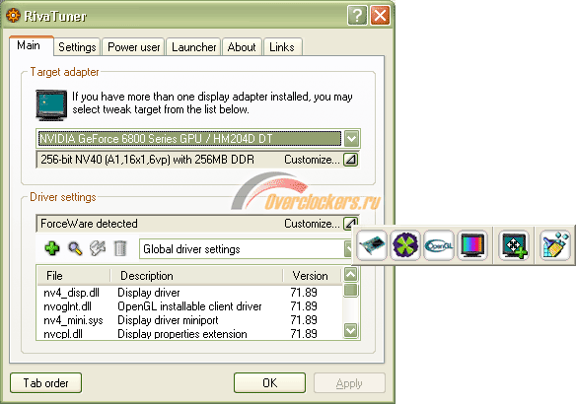Open desktop overlay monitor with plus icon
Image resolution: width=576 pixels, height=404 pixels.
click(514, 244)
